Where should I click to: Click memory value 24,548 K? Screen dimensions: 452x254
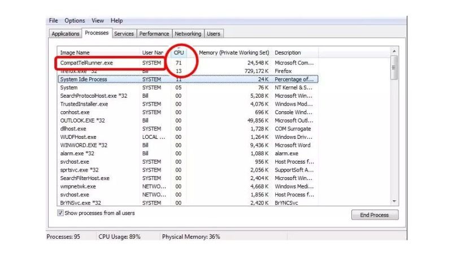258,63
